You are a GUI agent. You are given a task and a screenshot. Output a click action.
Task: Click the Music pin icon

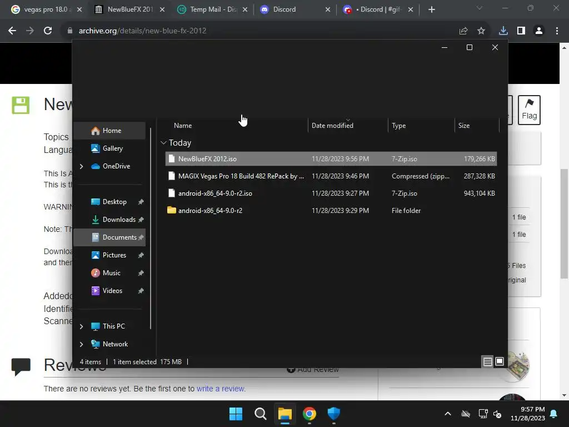(x=141, y=273)
